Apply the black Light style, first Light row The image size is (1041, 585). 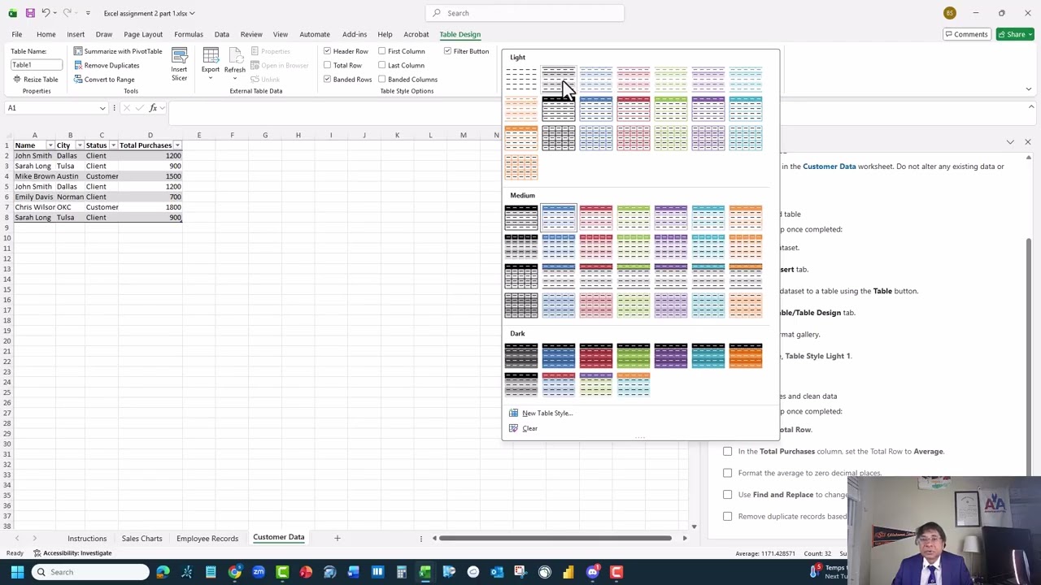coord(559,79)
